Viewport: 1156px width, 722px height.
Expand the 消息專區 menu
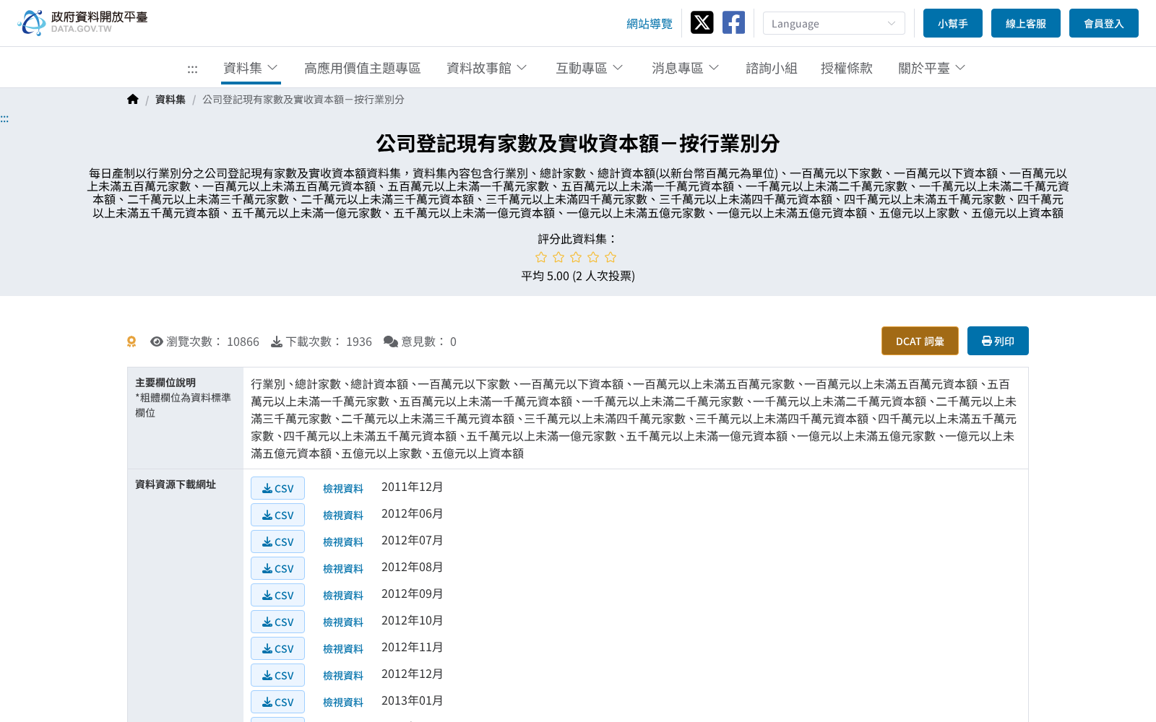coord(686,68)
